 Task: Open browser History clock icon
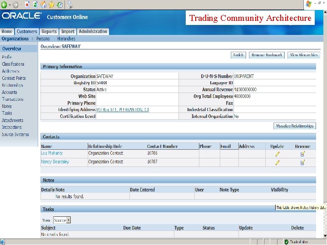60,5
